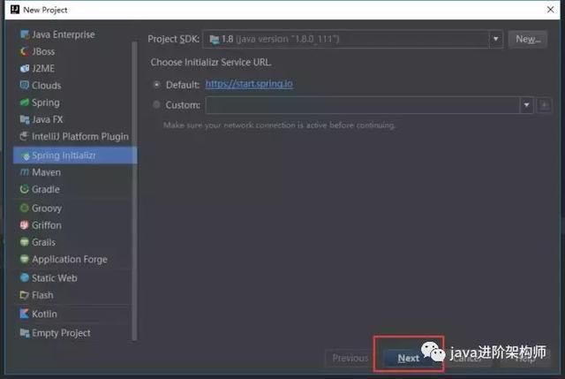Click the Spring Initializr icon
The height and width of the screenshot is (379, 565).
click(25, 155)
